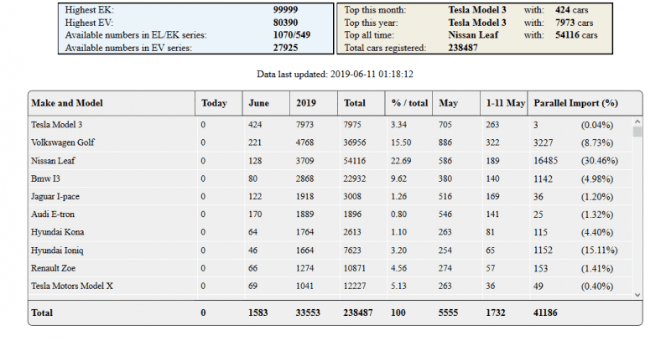Click Bmw I3 2019 value 2868
The image size is (671, 341).
[304, 178]
